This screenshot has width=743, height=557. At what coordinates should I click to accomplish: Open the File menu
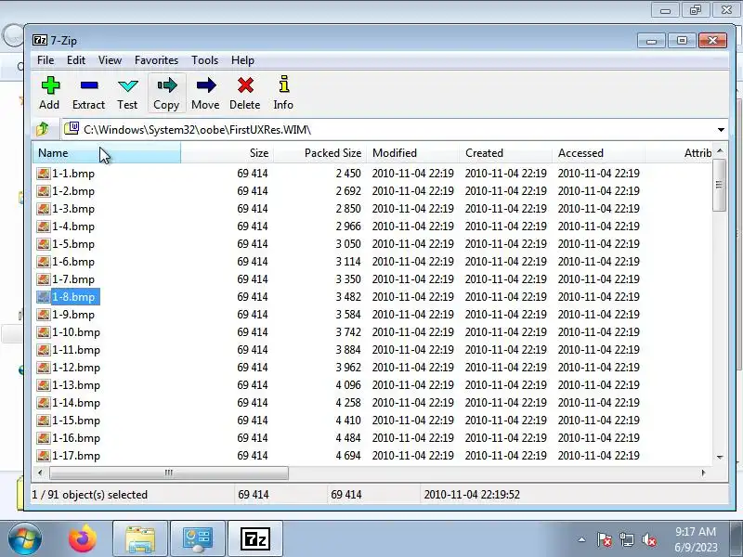pyautogui.click(x=46, y=60)
